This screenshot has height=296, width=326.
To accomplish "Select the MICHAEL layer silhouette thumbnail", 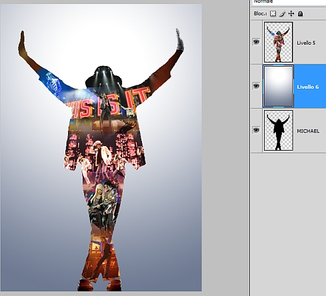I will click(278, 130).
